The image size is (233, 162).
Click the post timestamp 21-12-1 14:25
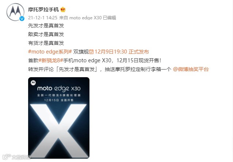tap(43, 18)
